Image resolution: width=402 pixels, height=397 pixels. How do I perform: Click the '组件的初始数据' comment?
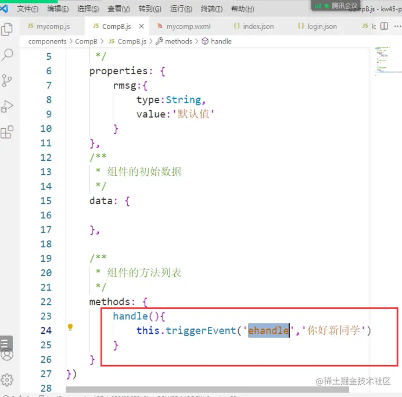tap(144, 172)
